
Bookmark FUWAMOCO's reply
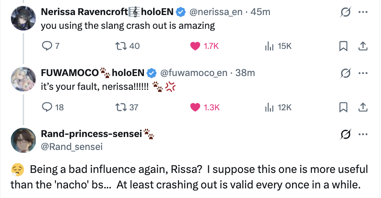coord(344,107)
